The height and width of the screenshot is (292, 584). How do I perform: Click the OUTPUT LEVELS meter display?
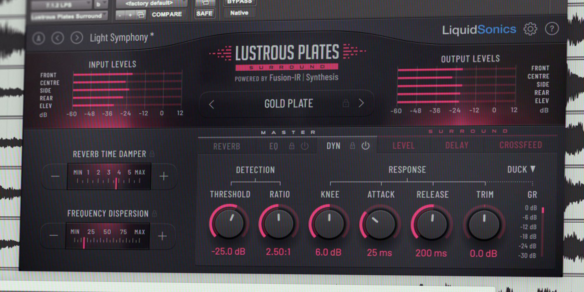click(456, 86)
